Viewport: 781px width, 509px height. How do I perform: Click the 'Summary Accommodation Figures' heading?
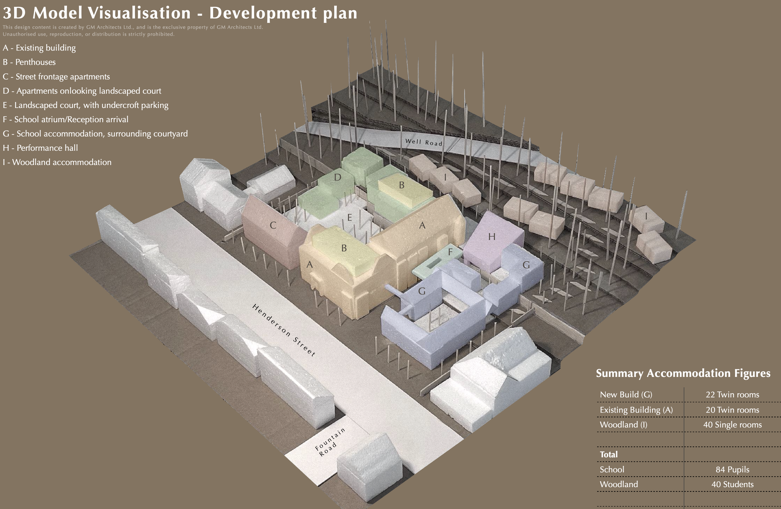click(x=683, y=373)
